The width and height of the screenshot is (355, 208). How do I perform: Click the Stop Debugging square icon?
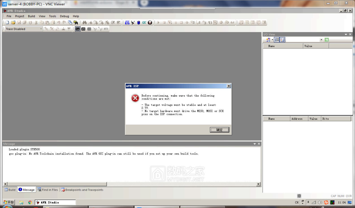click(164, 22)
